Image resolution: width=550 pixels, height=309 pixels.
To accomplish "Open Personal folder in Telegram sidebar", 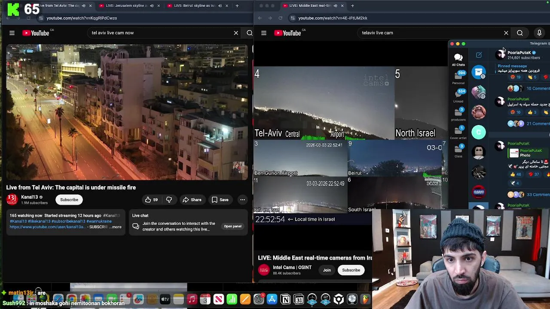I will pos(458,77).
